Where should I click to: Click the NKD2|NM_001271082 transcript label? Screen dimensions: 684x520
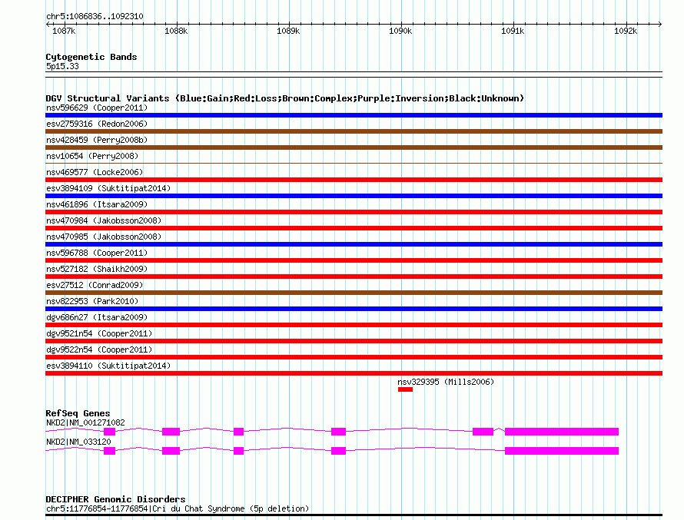[85, 422]
